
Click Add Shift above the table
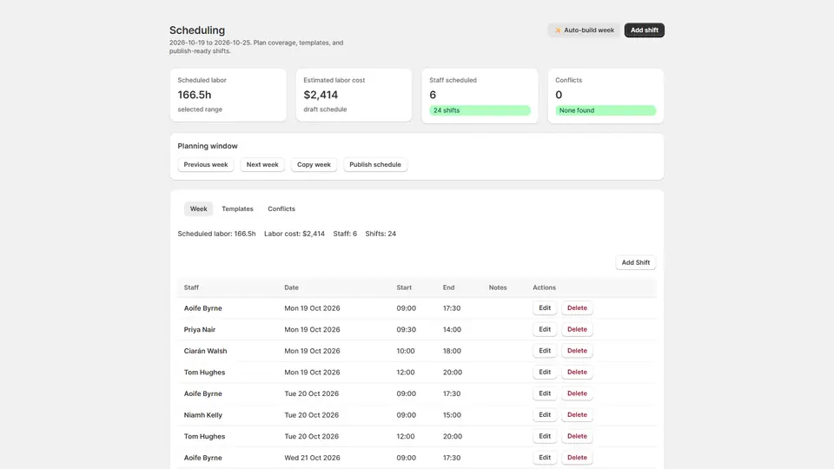coord(636,262)
